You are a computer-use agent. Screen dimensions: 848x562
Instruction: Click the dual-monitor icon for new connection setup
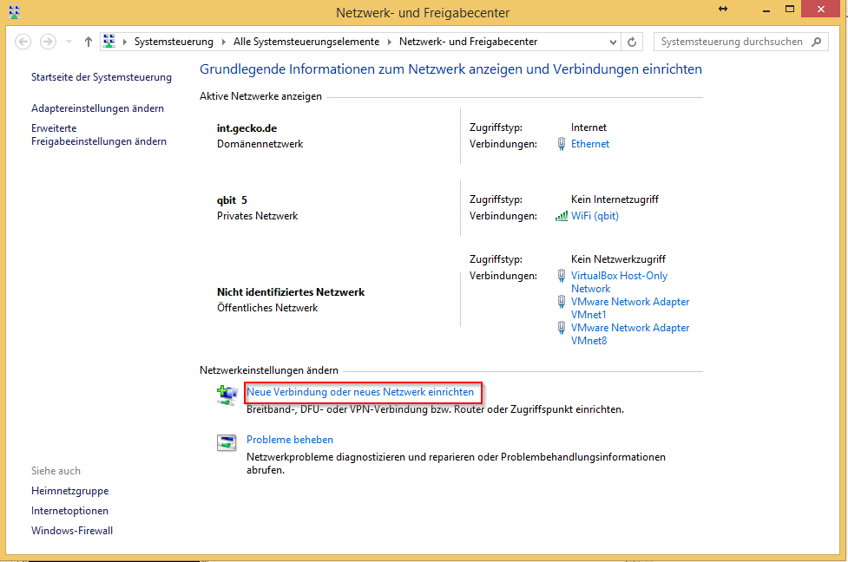(x=227, y=395)
